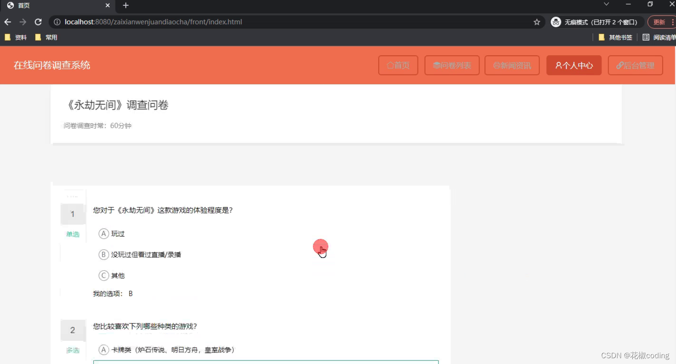Open the 资料 bookmarks folder
Image resolution: width=676 pixels, height=364 pixels.
(x=16, y=37)
